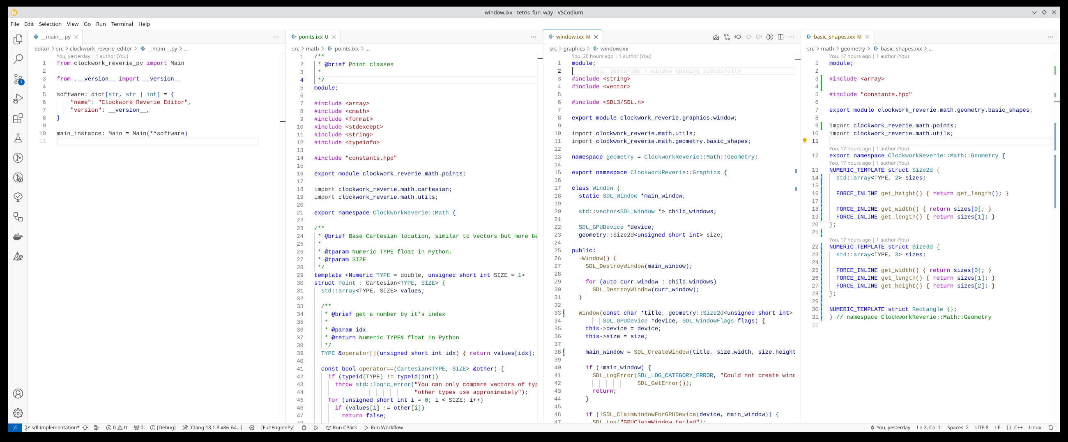The height and width of the screenshot is (442, 1068).
Task: Split the window.ixx editor right
Action: (780, 37)
